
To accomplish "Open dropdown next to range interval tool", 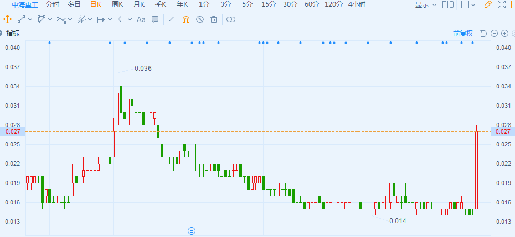I will [x=110, y=20].
